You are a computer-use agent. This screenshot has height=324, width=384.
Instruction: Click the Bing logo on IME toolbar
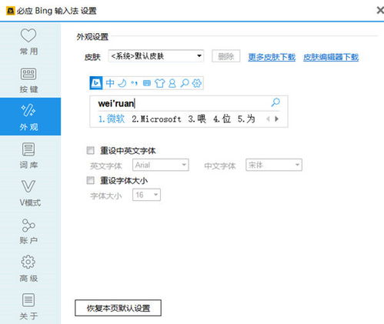click(96, 83)
